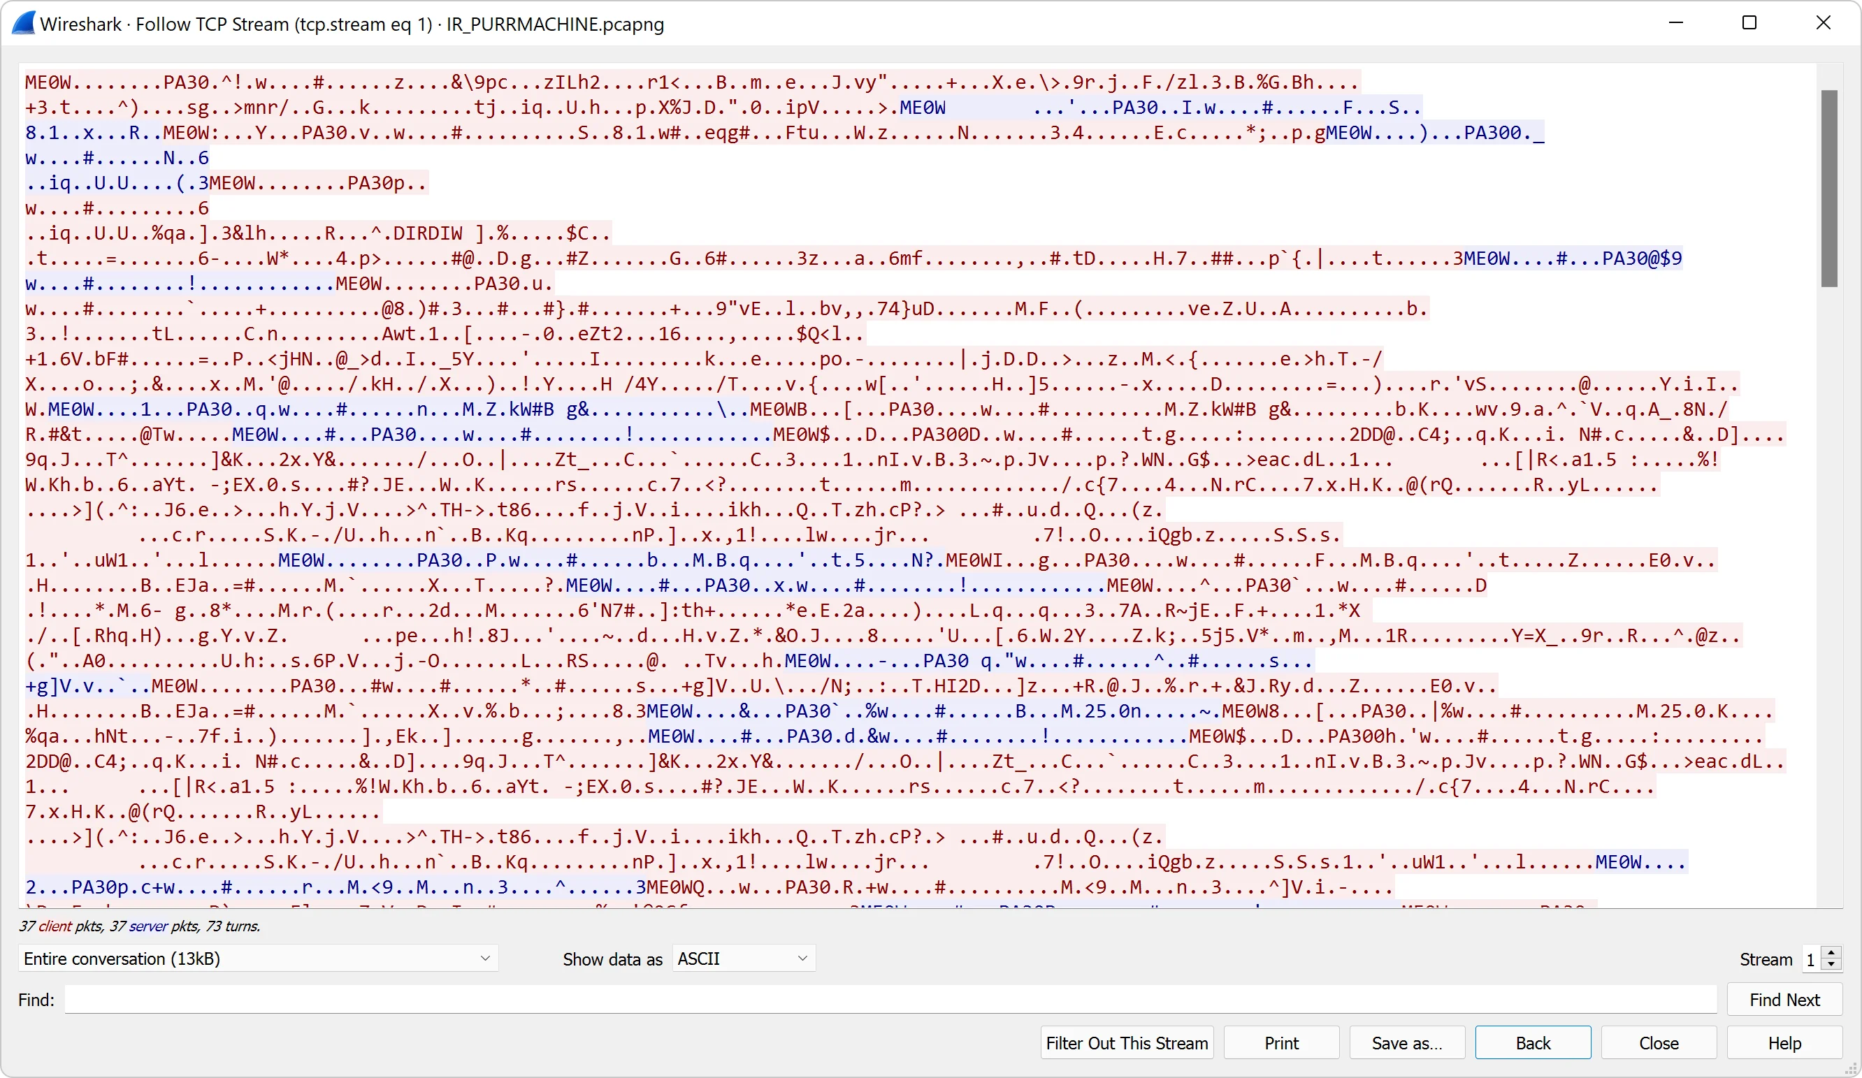Focus the Find text field
This screenshot has width=1862, height=1078.
click(x=890, y=1000)
